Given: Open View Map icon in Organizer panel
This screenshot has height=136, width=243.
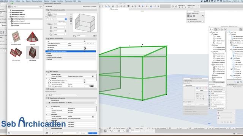Looking at the screenshot, I should [x=219, y=29].
